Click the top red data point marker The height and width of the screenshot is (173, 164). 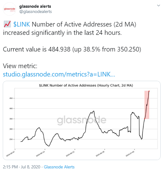point(149,91)
